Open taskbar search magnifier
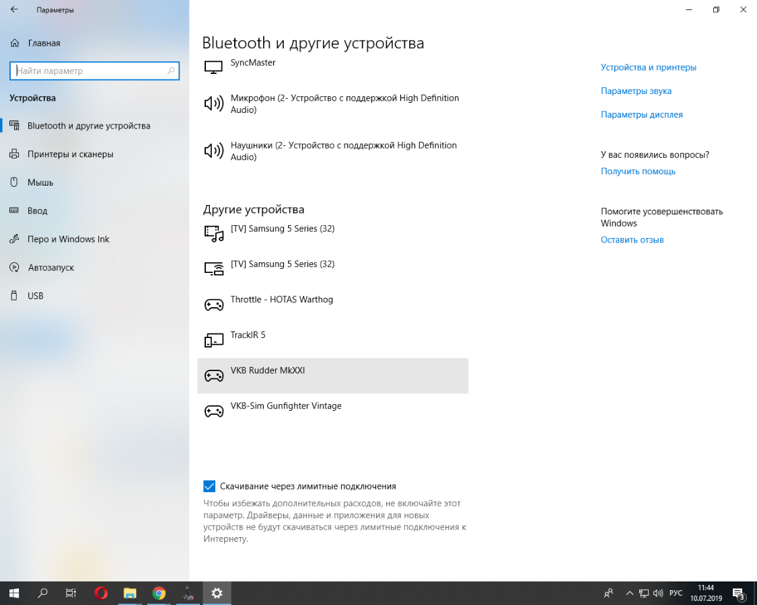This screenshot has width=757, height=605. 42,593
